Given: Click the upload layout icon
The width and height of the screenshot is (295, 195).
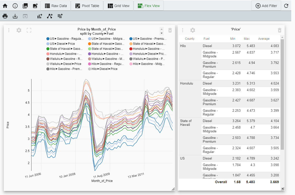Looking at the screenshot, I should point(25,16).
